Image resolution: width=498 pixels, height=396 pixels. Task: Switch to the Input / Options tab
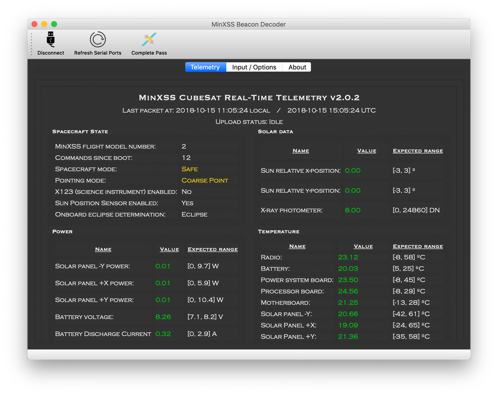[254, 67]
